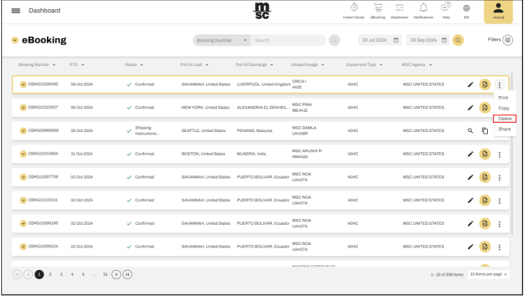The width and height of the screenshot is (525, 296).
Task: Edit booking EBKG10099196
Action: pos(471,223)
